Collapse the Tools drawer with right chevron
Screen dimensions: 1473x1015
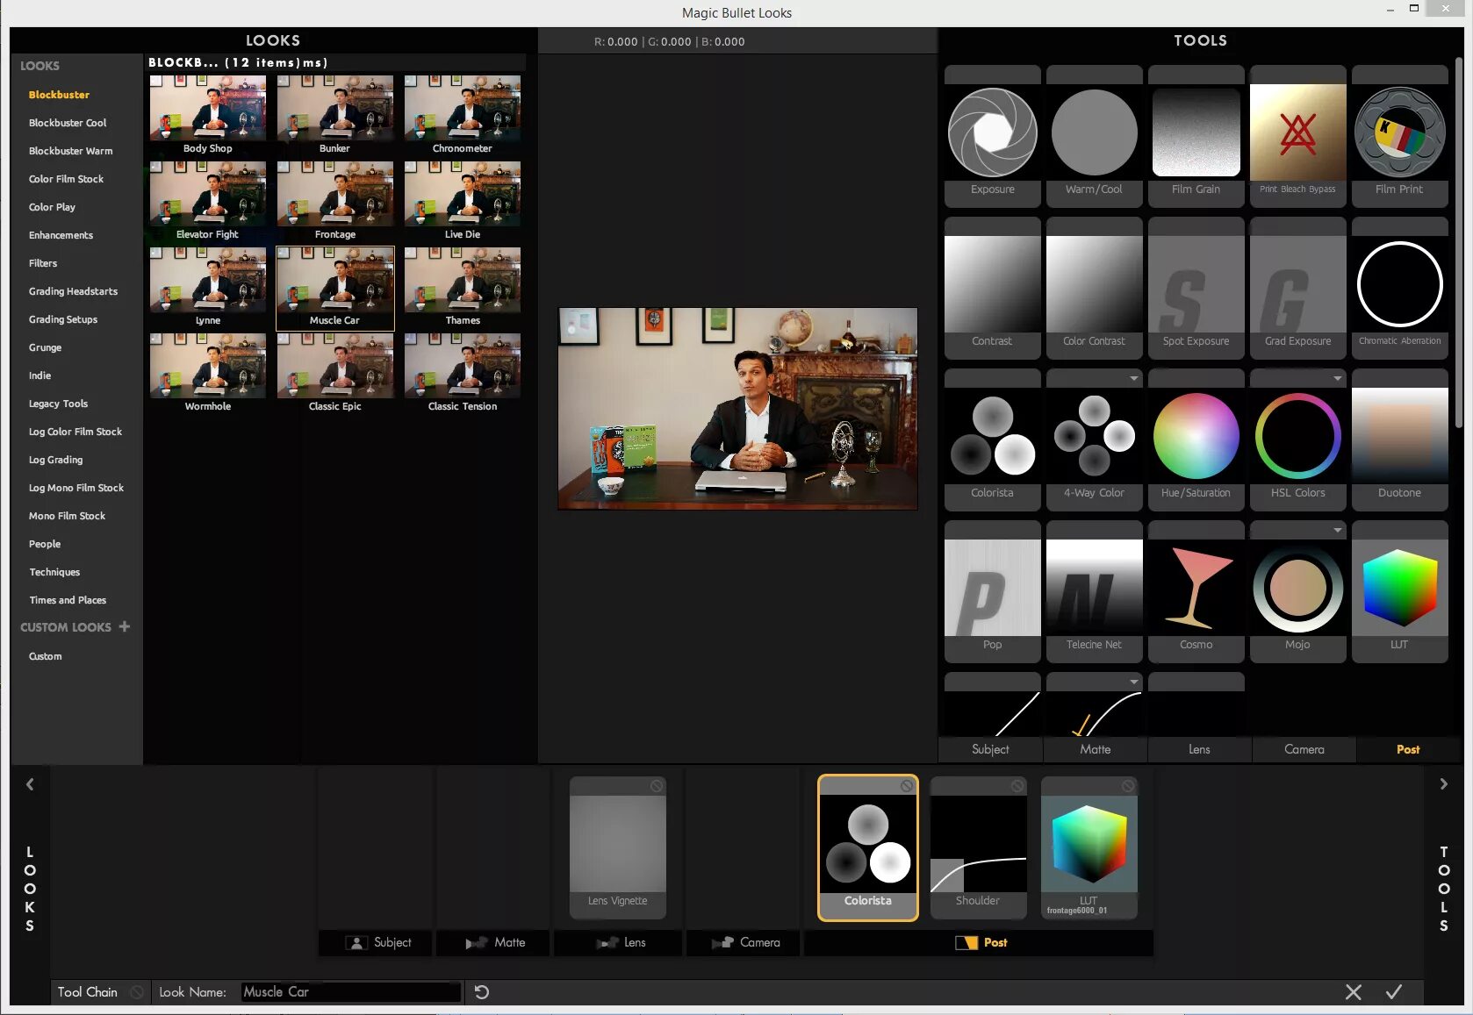click(1443, 784)
